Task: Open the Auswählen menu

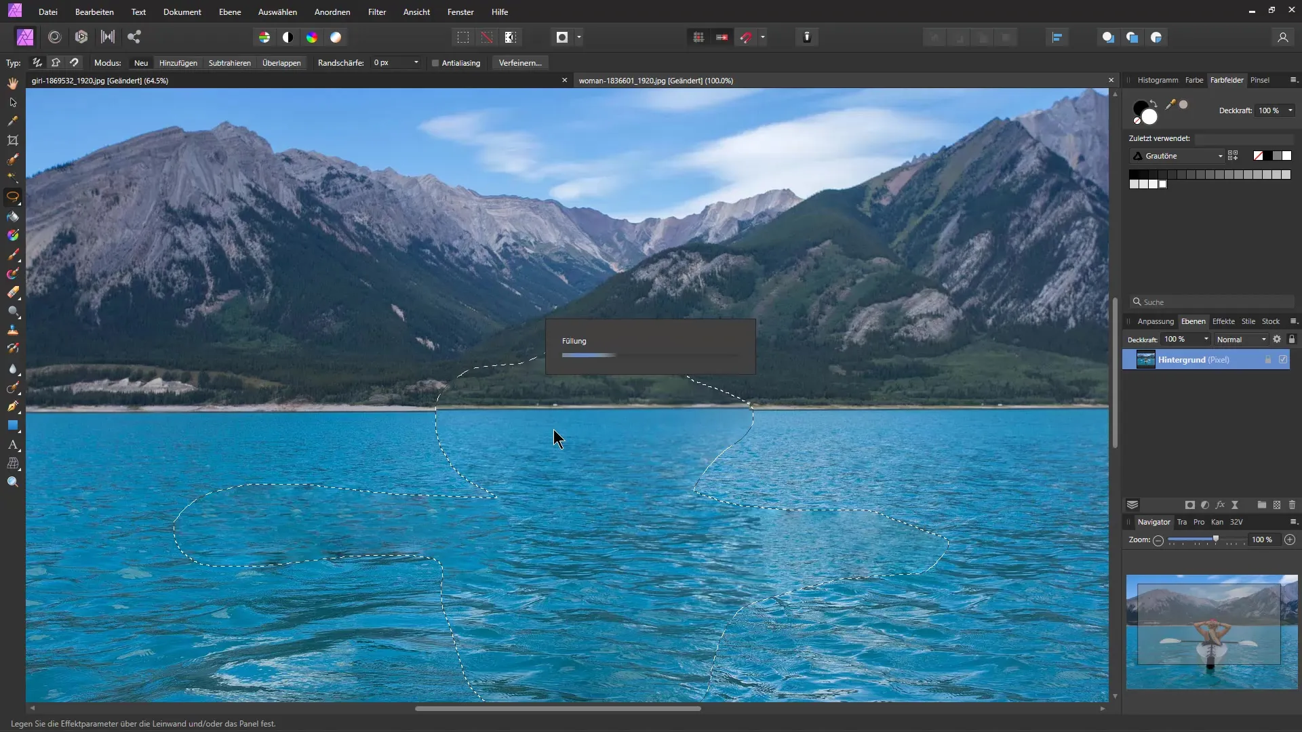Action: tap(277, 12)
